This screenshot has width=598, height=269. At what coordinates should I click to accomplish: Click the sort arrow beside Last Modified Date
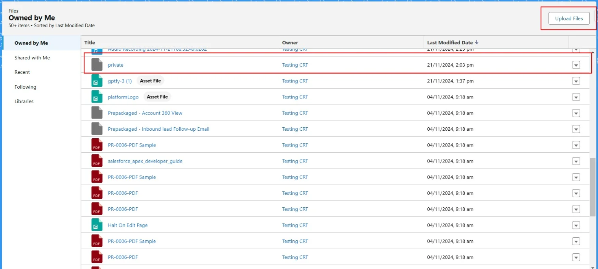477,42
